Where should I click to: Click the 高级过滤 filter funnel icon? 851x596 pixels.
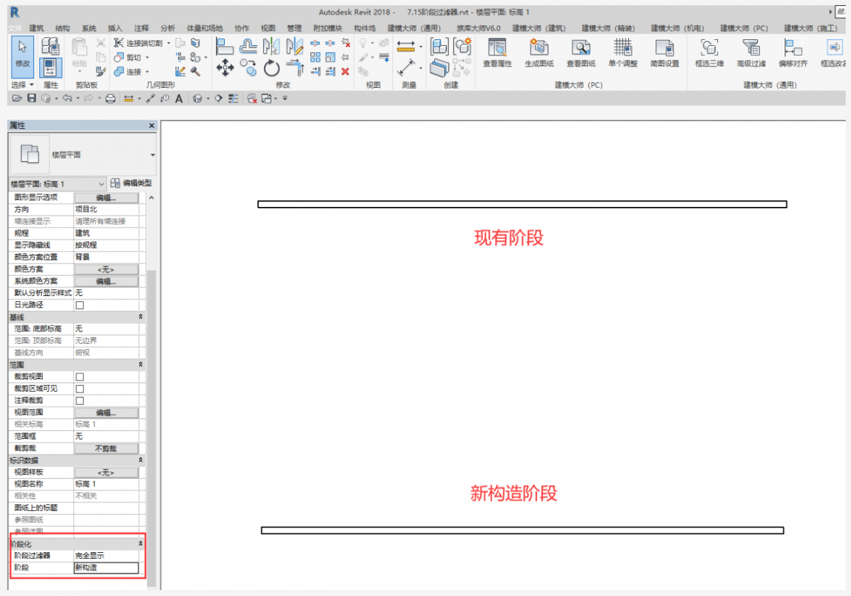tap(751, 53)
